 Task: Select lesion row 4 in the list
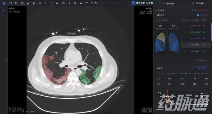196,45
